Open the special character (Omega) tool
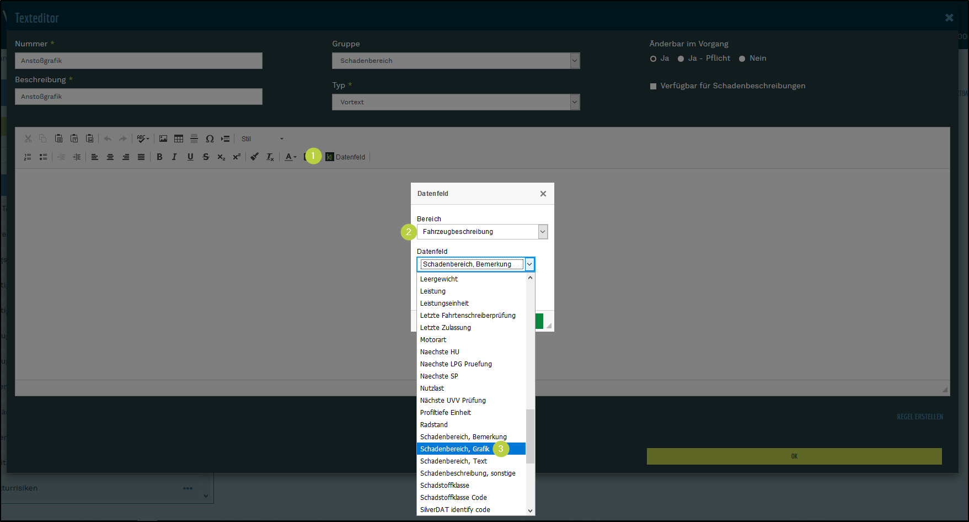969x522 pixels. [210, 139]
